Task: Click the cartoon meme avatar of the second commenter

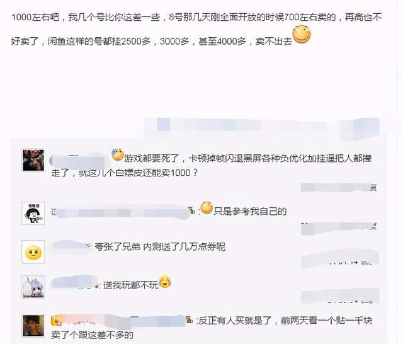Action: [x=33, y=213]
